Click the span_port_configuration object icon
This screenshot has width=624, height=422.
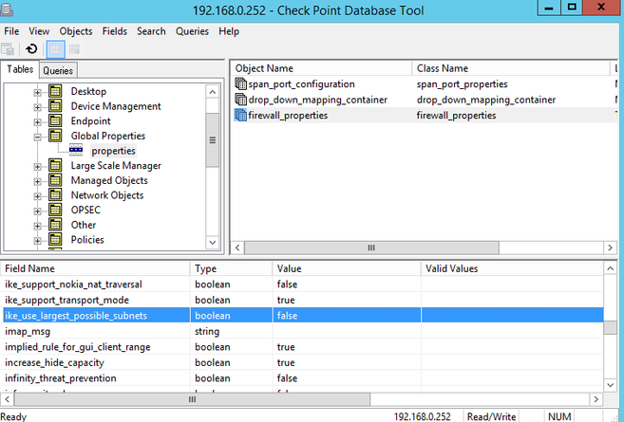coord(240,84)
